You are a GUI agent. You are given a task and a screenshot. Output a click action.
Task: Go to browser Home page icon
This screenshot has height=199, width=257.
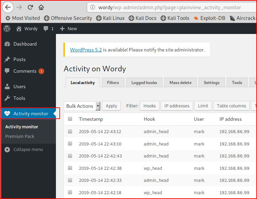click(x=41, y=7)
